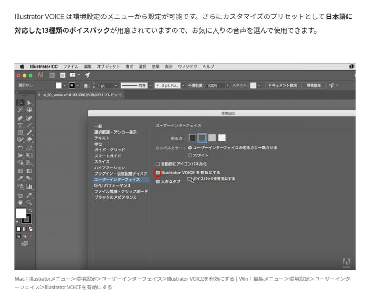Select the Direct Selection tool

pyautogui.click(x=29, y=103)
